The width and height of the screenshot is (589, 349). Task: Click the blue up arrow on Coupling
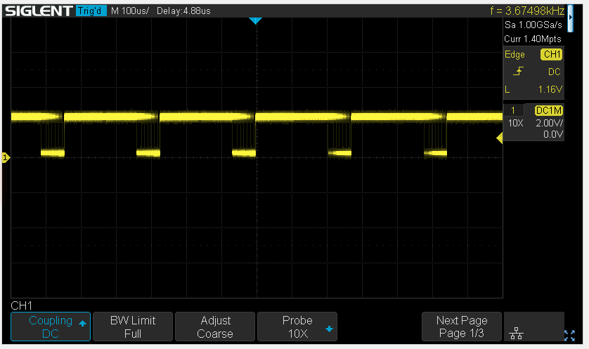point(83,323)
